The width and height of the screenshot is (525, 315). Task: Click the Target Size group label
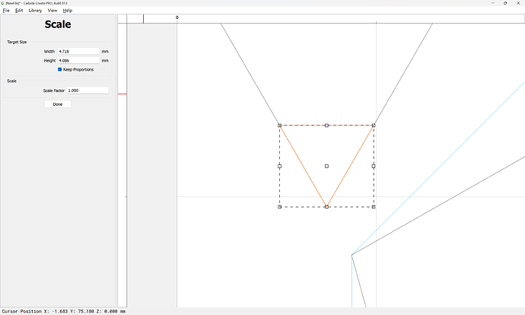click(17, 42)
